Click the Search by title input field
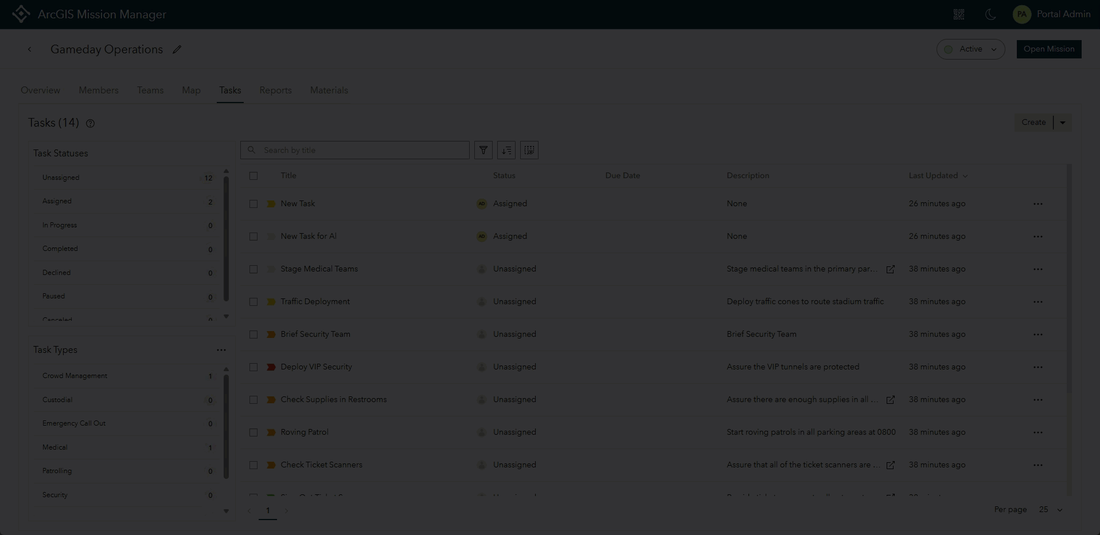Viewport: 1100px width, 535px height. (x=354, y=150)
